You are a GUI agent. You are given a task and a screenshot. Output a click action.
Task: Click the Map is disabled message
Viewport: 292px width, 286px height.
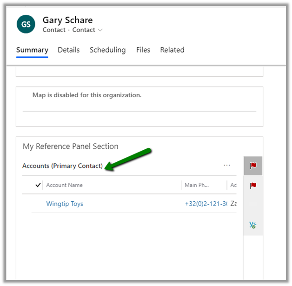[87, 95]
